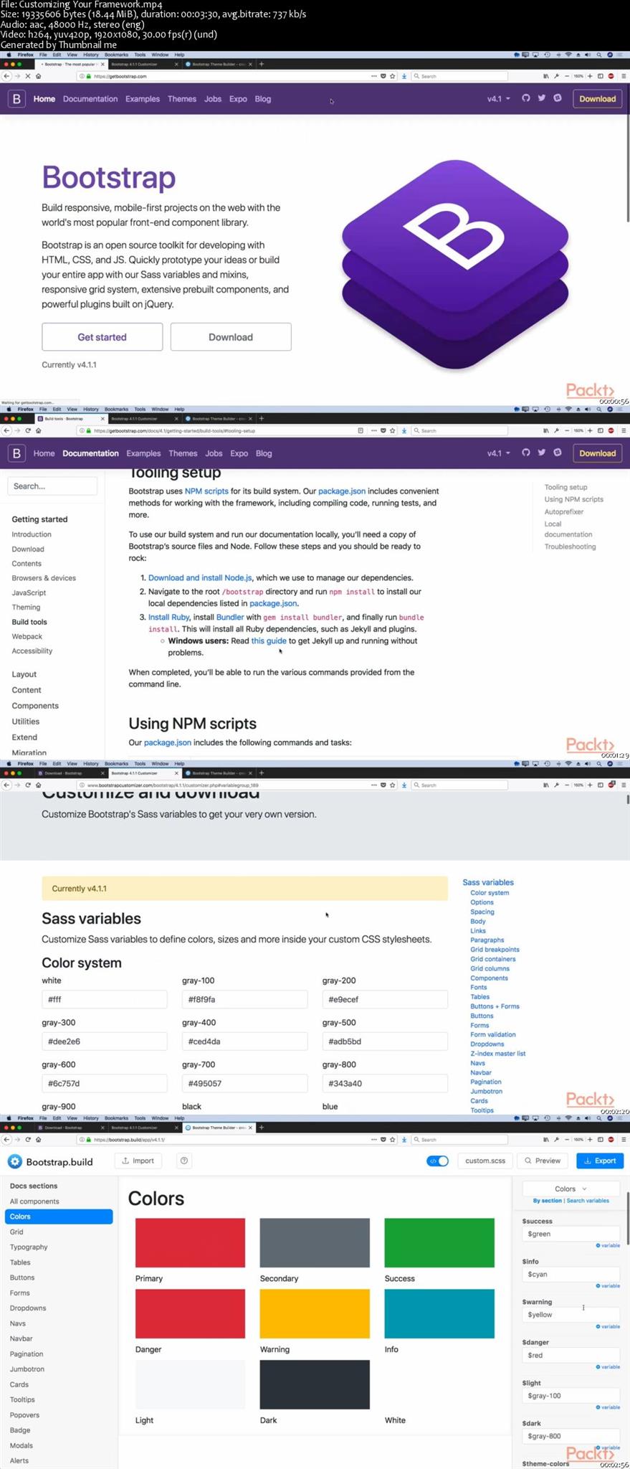Open Themes link in Bootstrap home page navbar
Image resolution: width=630 pixels, height=1469 pixels.
click(182, 99)
